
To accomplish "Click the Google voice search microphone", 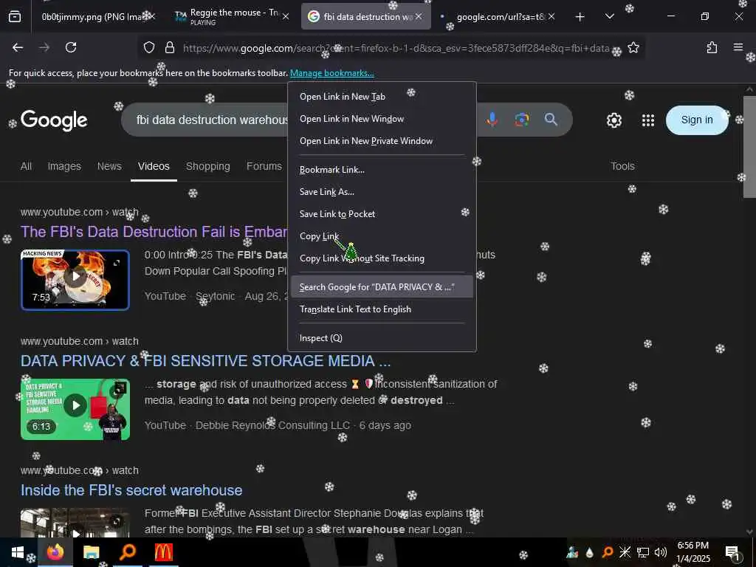I will pyautogui.click(x=492, y=119).
